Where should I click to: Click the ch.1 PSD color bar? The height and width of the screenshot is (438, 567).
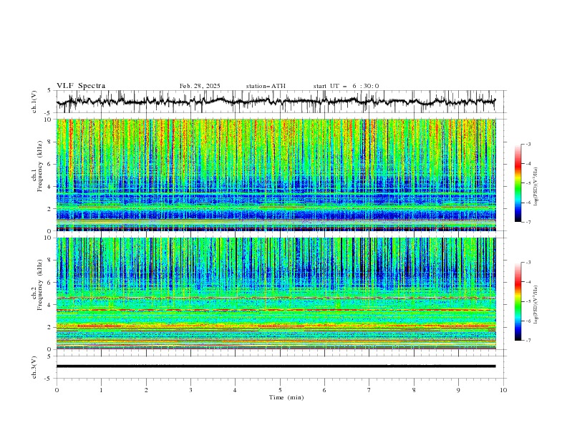click(518, 183)
